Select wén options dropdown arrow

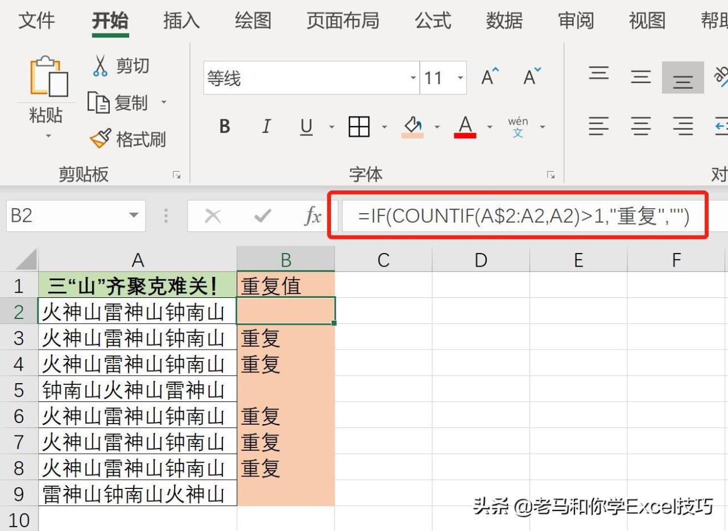coord(542,127)
